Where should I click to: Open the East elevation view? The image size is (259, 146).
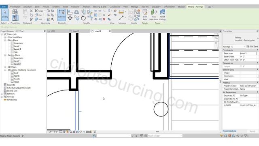pyautogui.click(x=16, y=73)
